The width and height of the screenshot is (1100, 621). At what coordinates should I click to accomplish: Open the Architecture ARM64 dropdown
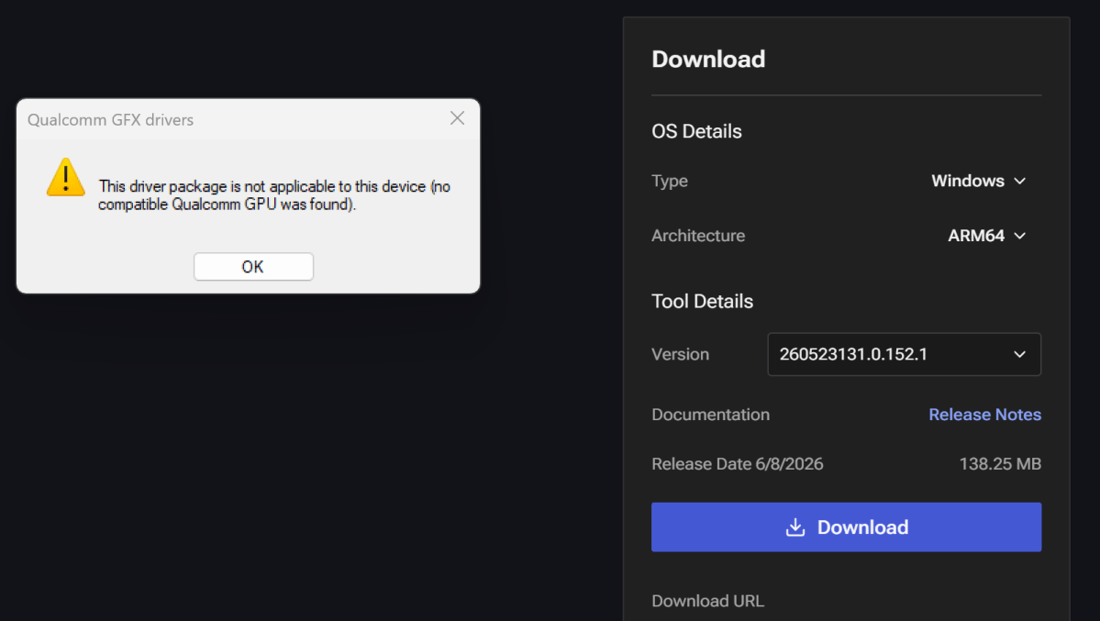(x=986, y=236)
